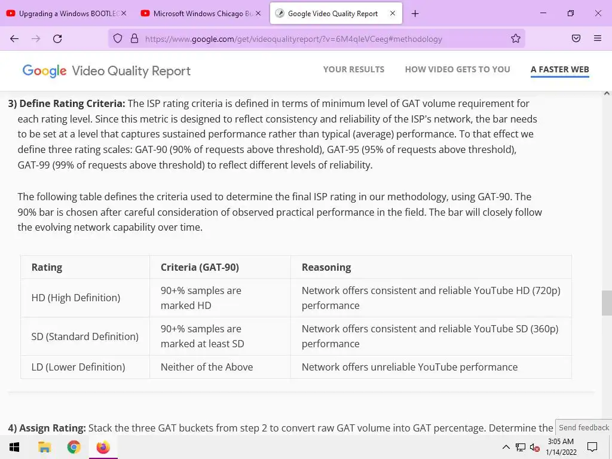The height and width of the screenshot is (459, 612).
Task: Launch Chrome from the taskbar
Action: (74, 447)
